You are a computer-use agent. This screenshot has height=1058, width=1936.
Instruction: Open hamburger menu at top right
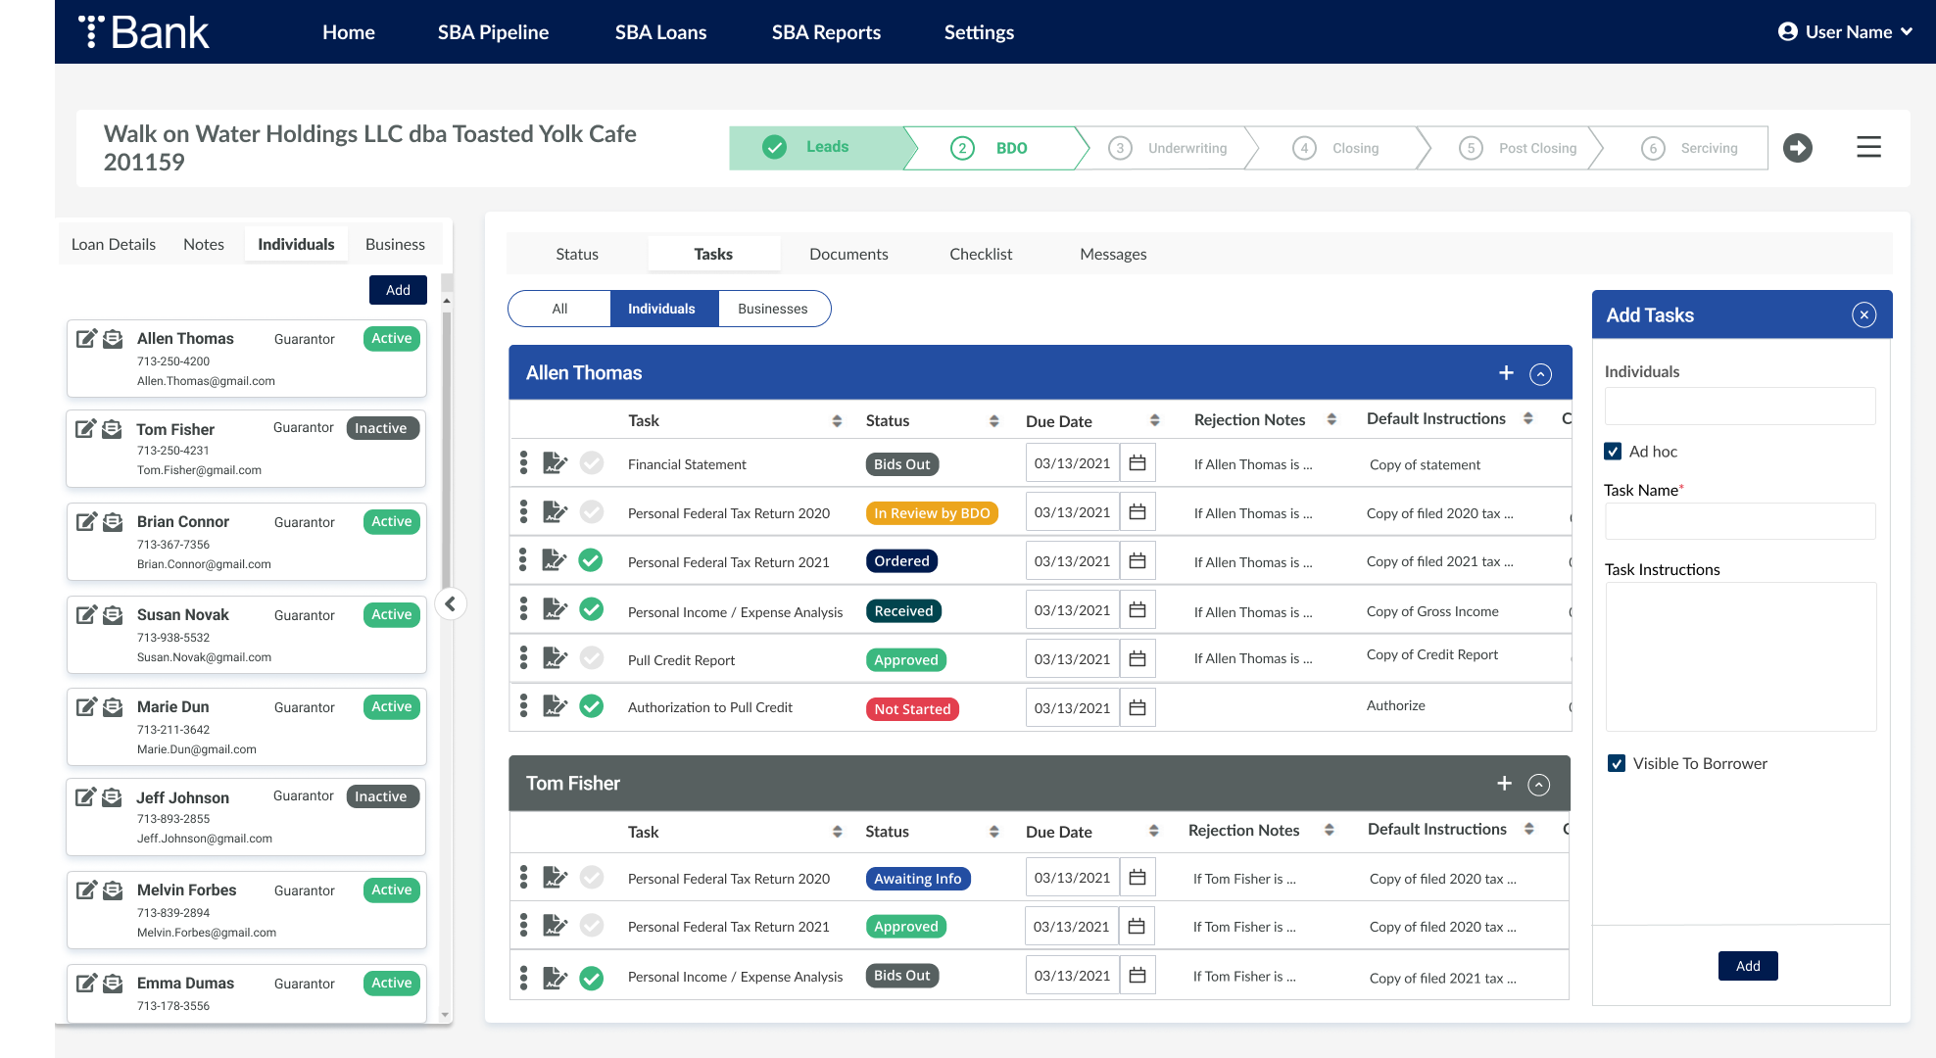(x=1868, y=148)
